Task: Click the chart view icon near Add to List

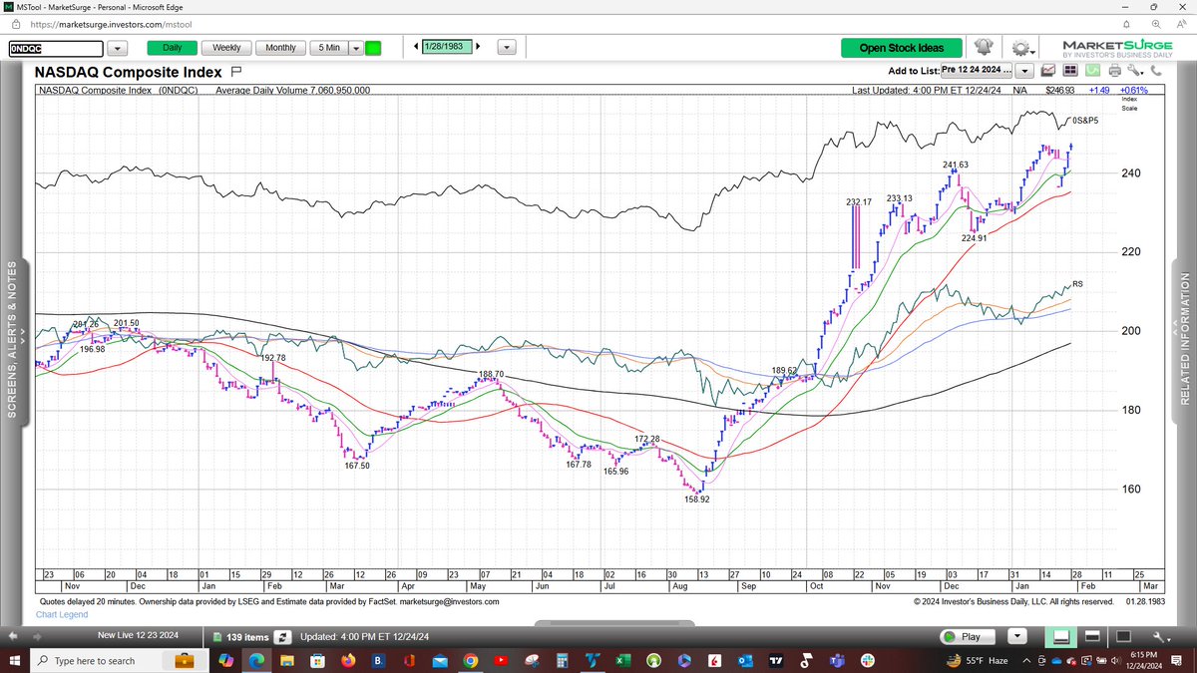Action: [x=1047, y=70]
